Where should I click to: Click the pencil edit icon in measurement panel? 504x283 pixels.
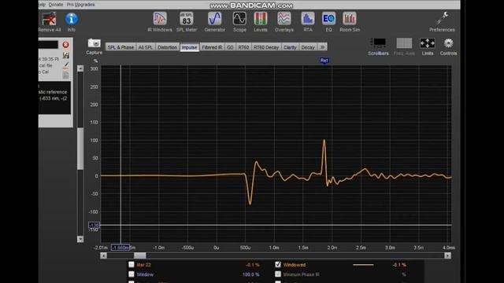[x=66, y=66]
